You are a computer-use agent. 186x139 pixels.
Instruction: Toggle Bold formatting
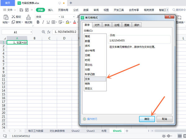tap(38, 22)
